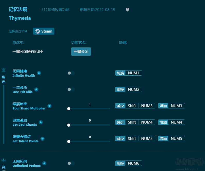The height and width of the screenshot is (171, 205).
Task: Click the Soul Shard Multiplier slider handle
Action: click(69, 109)
